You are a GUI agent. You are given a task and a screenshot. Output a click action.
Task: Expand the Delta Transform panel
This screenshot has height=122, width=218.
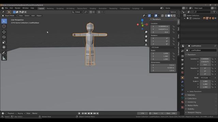coord(195,91)
